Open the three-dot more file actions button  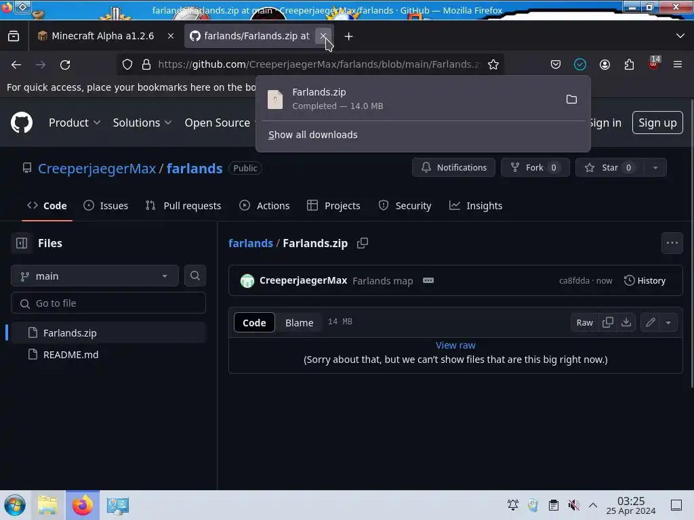pyautogui.click(x=672, y=243)
